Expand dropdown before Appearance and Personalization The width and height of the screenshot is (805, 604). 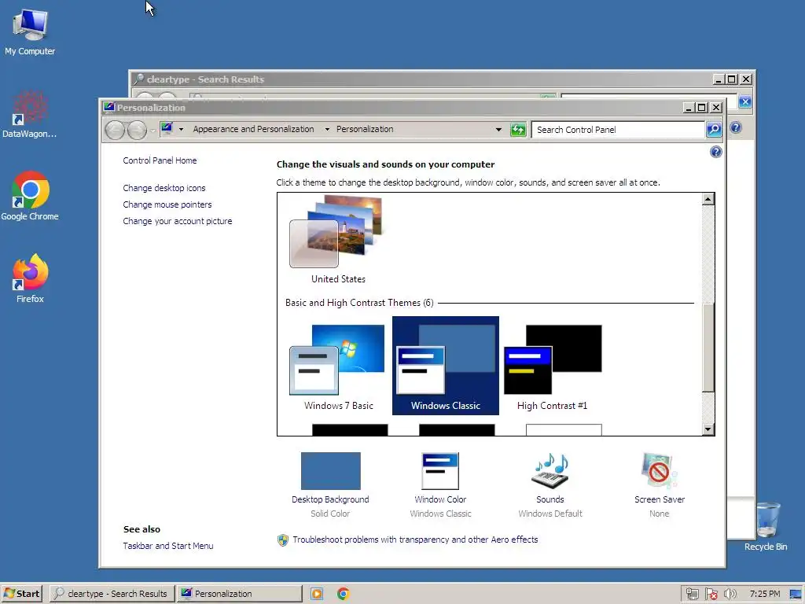[x=182, y=130]
